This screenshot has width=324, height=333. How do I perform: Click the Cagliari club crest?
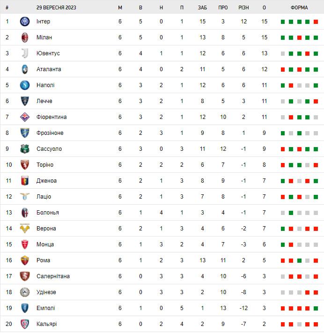(x=25, y=324)
